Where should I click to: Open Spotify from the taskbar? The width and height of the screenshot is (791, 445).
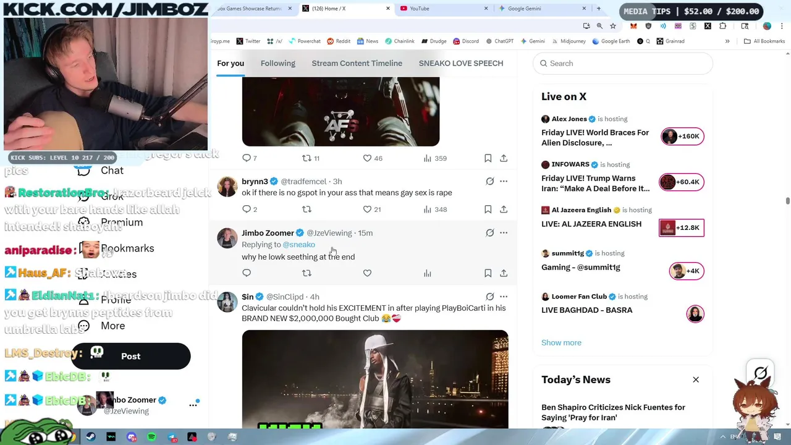(x=151, y=437)
